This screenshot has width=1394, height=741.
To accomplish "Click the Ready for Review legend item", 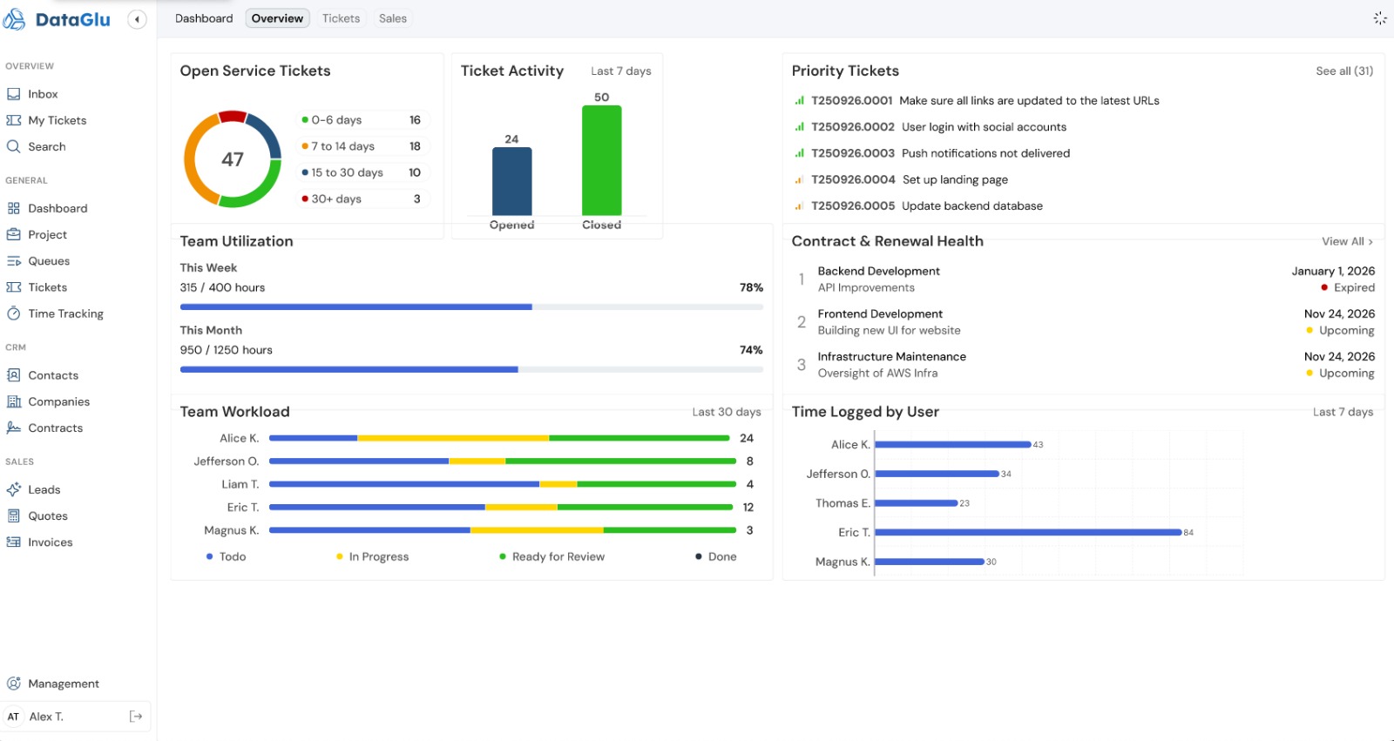I will tap(552, 556).
